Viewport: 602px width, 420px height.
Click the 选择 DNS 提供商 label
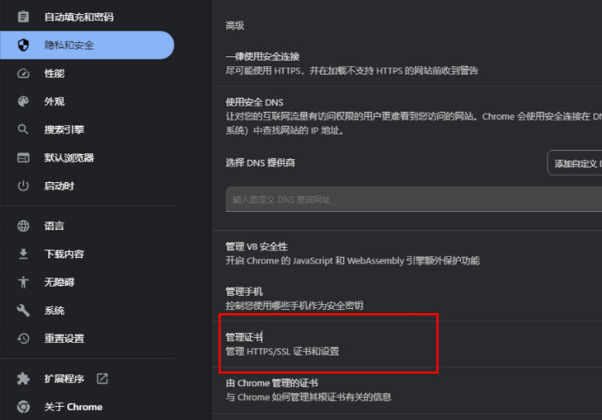tap(260, 162)
